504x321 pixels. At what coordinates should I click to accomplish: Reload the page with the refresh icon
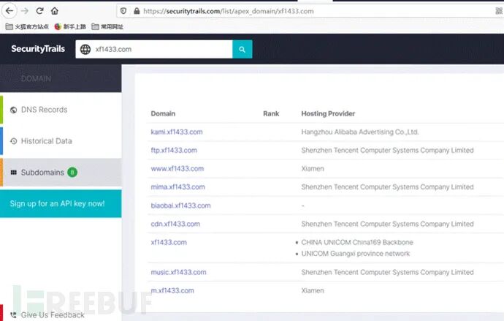click(39, 11)
